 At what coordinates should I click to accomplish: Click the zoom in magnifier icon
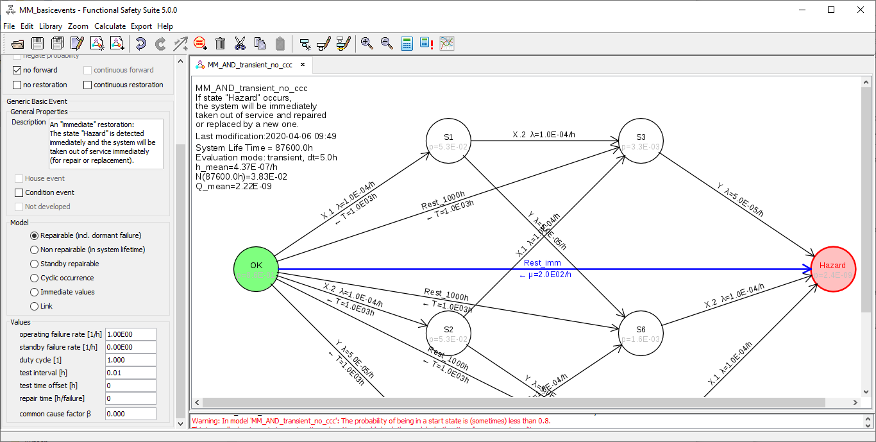click(x=367, y=44)
